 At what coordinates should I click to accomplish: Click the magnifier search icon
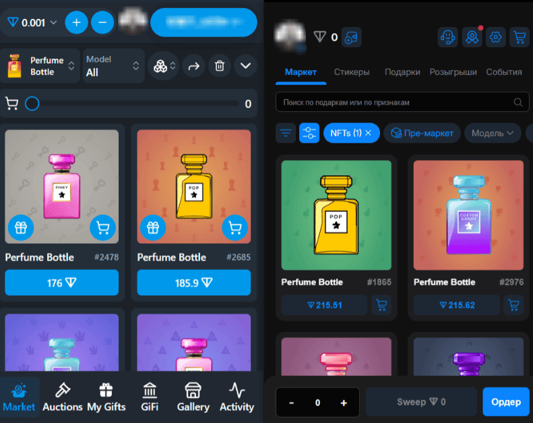coord(518,102)
